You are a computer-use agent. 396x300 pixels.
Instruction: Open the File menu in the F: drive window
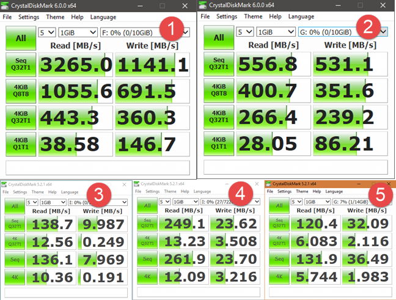7,17
